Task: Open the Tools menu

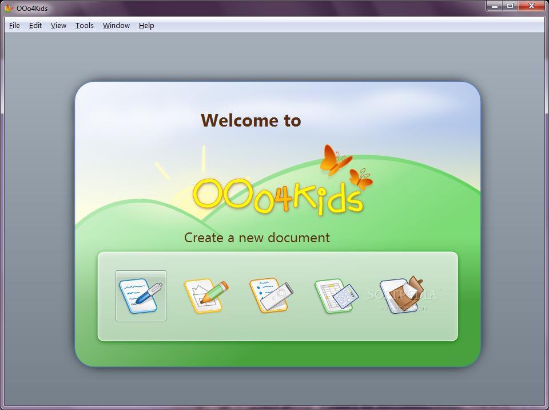Action: [85, 26]
